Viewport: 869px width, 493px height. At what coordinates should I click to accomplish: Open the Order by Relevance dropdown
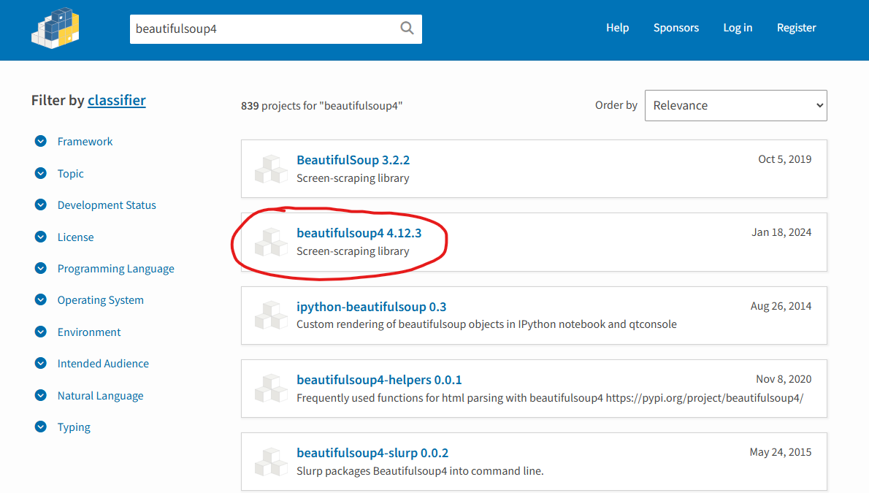[735, 105]
